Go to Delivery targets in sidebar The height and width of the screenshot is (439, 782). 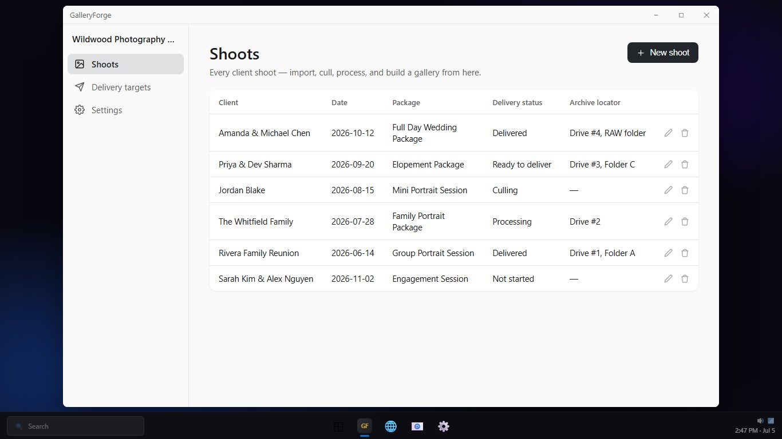point(125,87)
